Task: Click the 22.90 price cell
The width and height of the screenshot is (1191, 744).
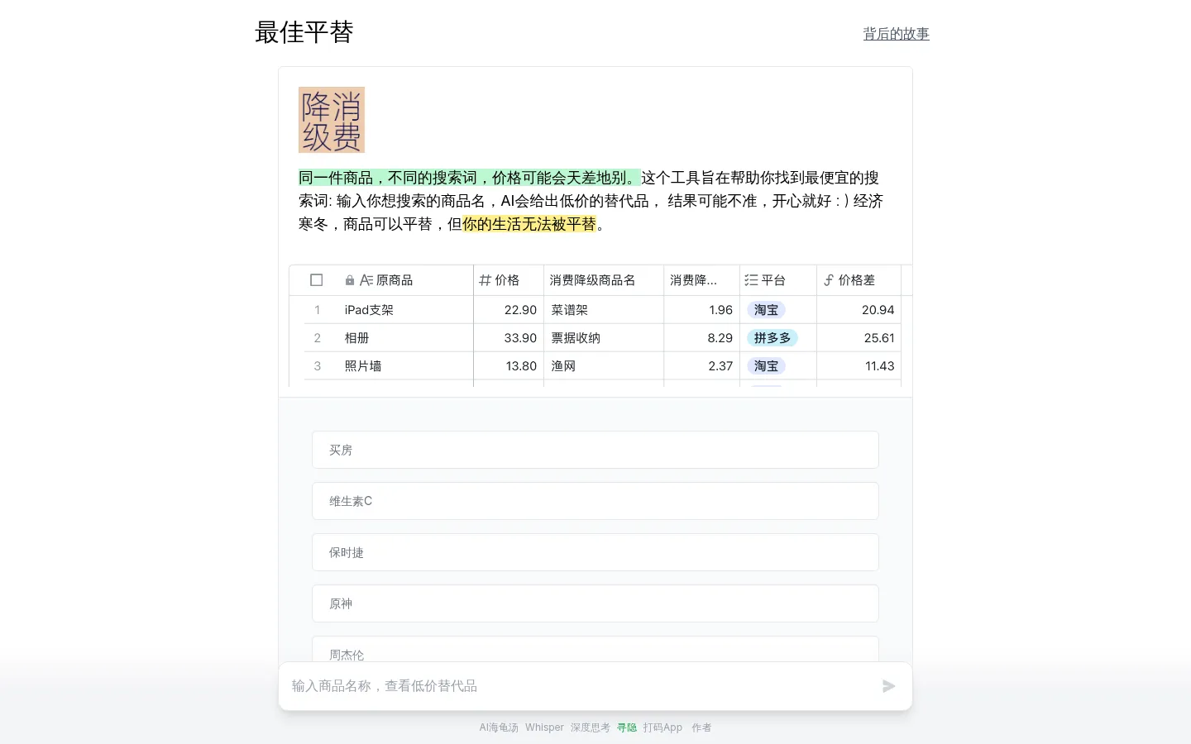Action: pyautogui.click(x=509, y=310)
